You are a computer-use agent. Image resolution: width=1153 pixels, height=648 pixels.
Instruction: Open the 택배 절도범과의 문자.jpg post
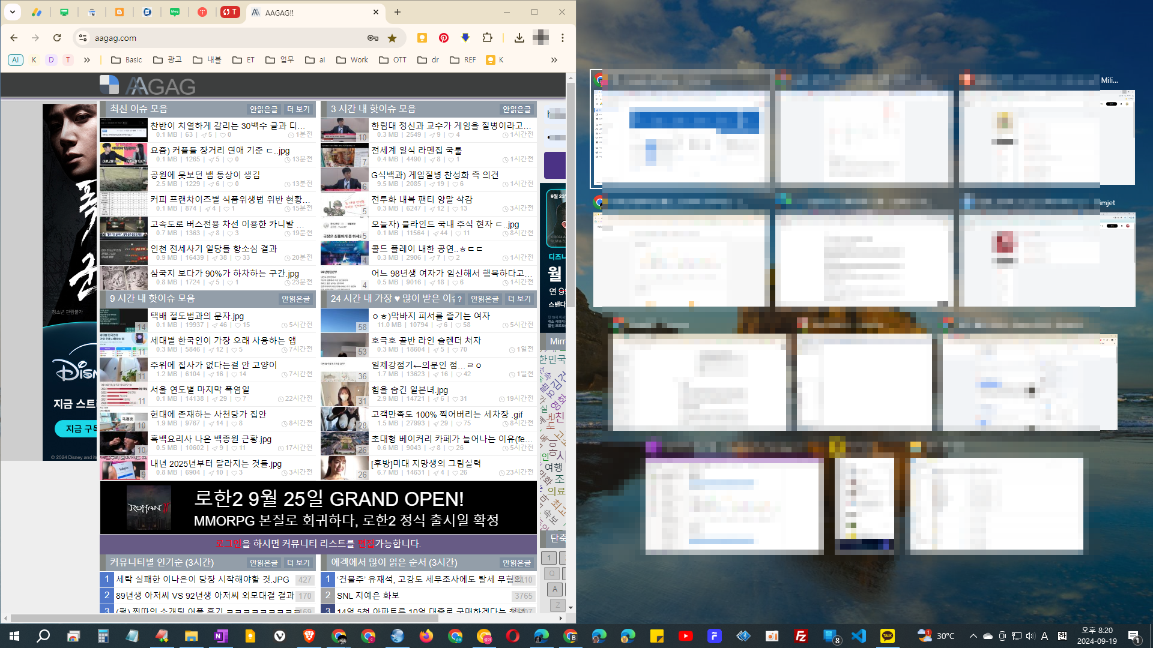coord(197,316)
